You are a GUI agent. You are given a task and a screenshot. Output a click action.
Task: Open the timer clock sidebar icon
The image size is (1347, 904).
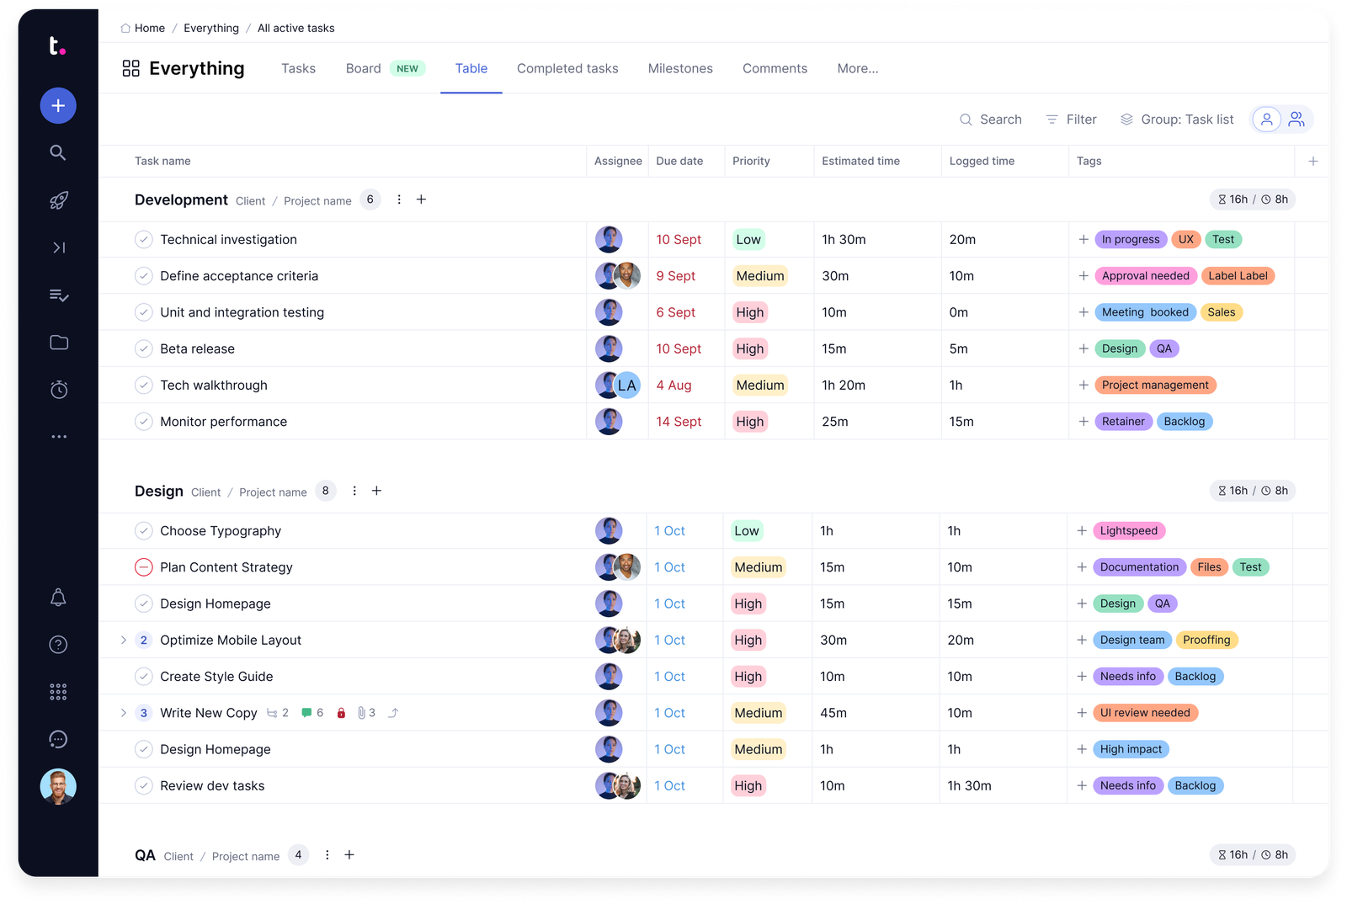coord(58,390)
